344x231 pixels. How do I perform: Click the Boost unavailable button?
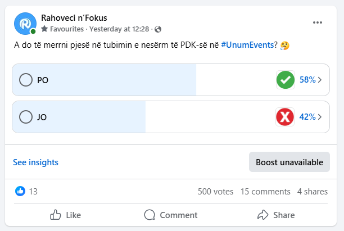pos(289,162)
